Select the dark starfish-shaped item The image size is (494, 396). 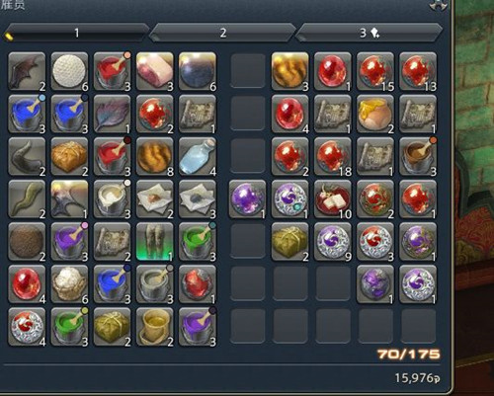(69, 198)
